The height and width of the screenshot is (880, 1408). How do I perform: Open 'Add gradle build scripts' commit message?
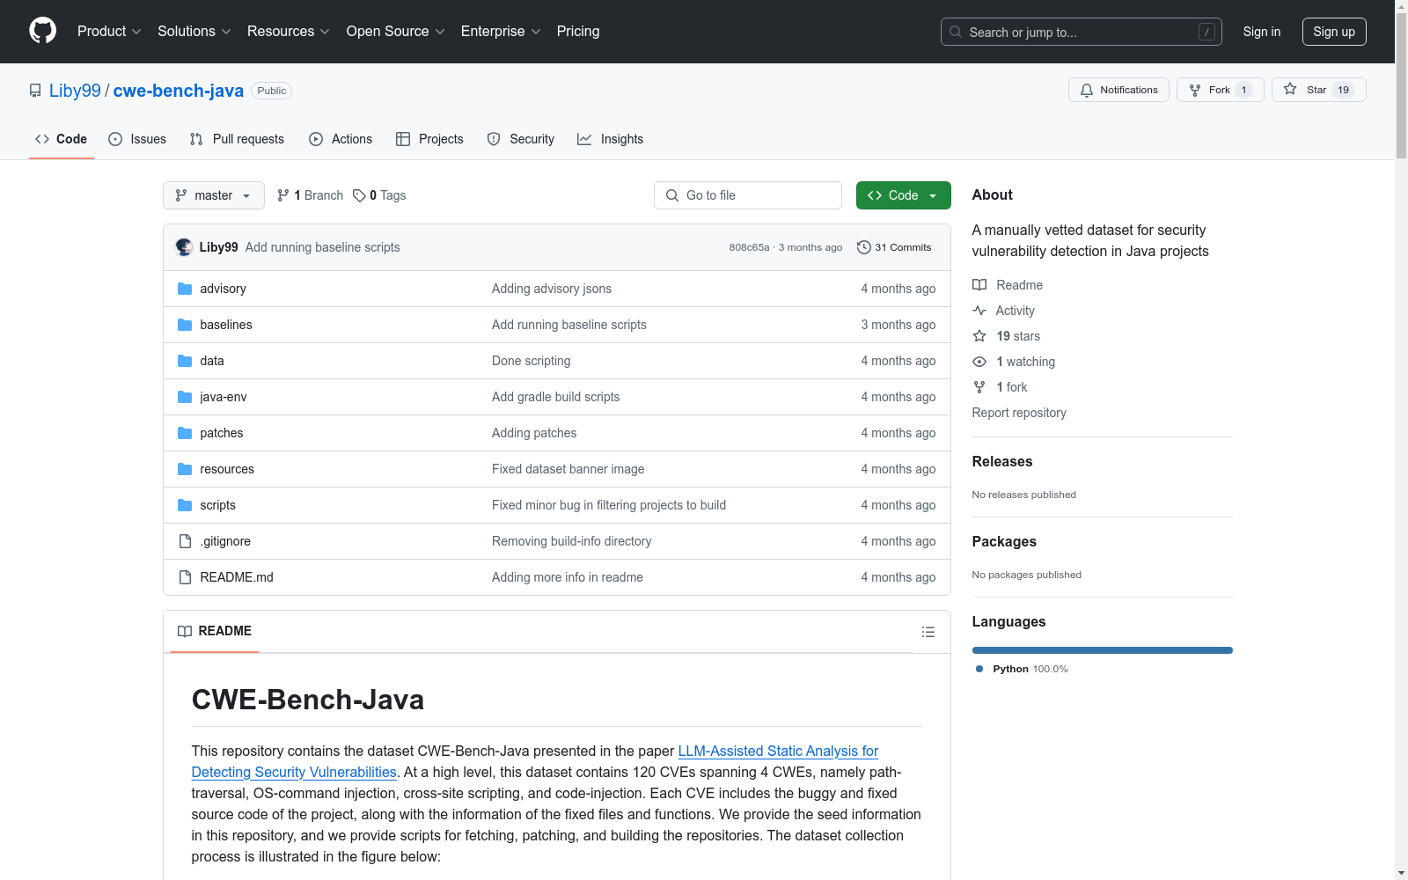[556, 397]
